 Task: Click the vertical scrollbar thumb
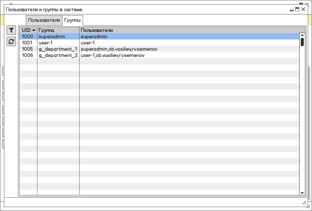coord(302,42)
